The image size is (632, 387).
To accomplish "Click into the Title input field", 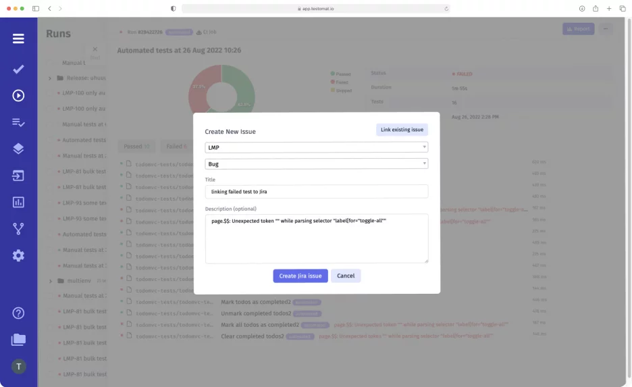I will pyautogui.click(x=316, y=192).
